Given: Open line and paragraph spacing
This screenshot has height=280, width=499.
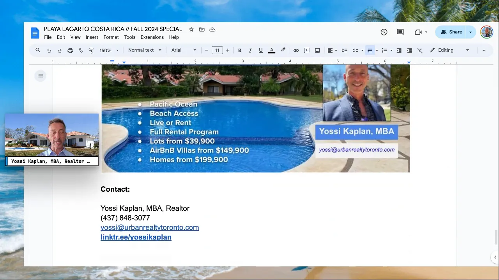Looking at the screenshot, I should [344, 50].
